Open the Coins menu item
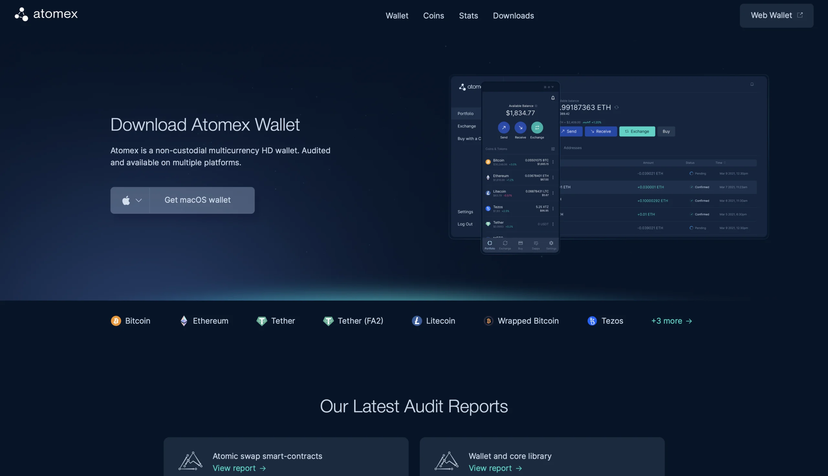This screenshot has width=828, height=476. click(x=433, y=16)
